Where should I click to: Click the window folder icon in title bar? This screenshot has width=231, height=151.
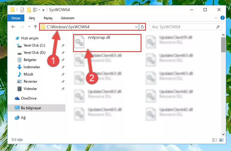click(x=13, y=10)
